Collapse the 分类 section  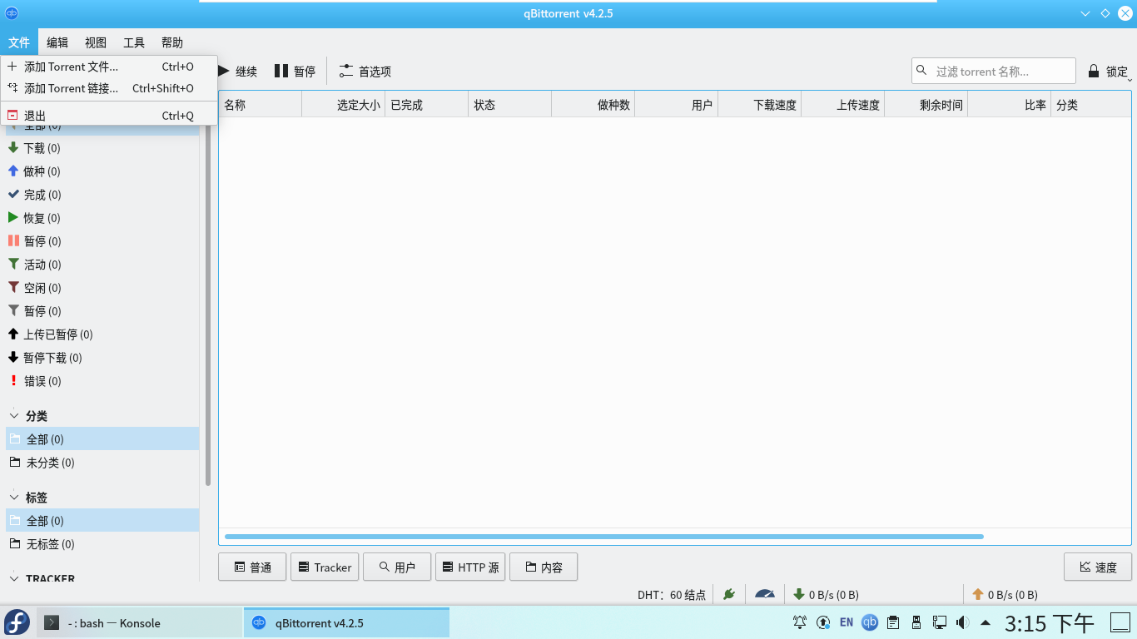pos(13,415)
